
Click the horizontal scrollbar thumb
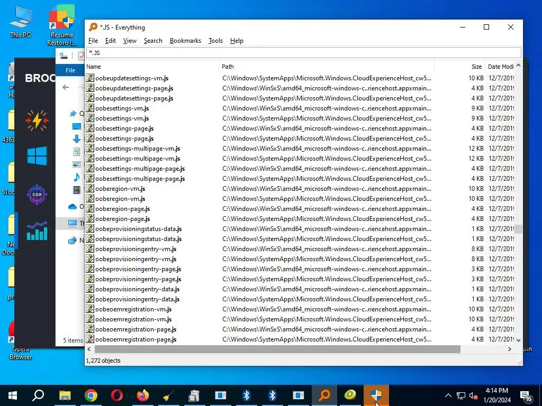277,349
